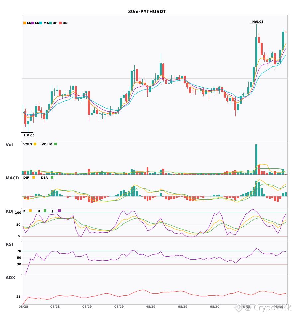Viewport: 294px width, 316px height.
Task: Click the yellow VOL5 legend swatch
Action: point(35,144)
